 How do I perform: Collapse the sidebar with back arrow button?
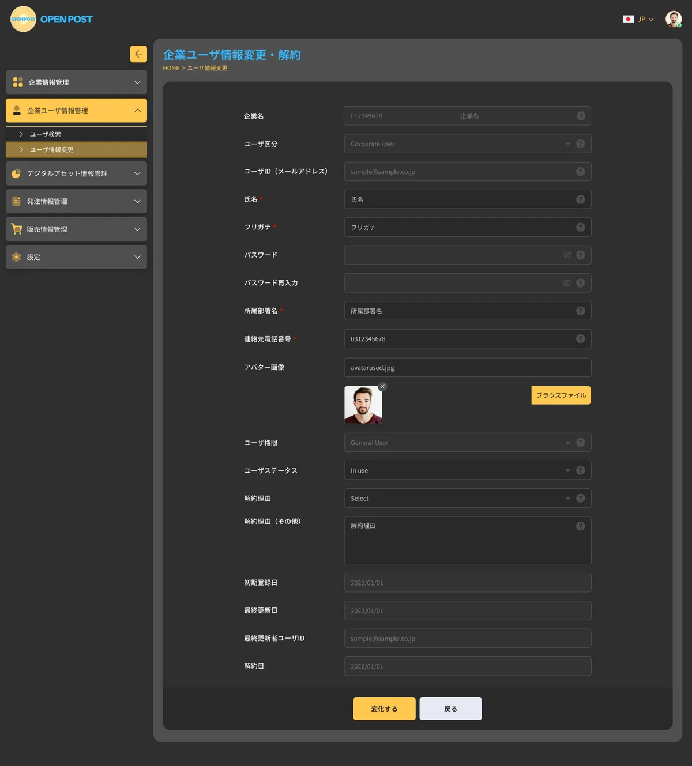click(138, 54)
